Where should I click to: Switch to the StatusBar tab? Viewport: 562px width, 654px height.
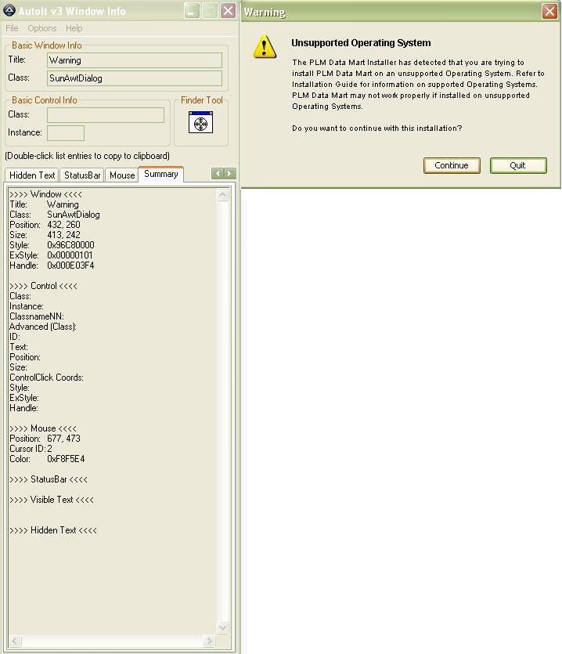82,175
